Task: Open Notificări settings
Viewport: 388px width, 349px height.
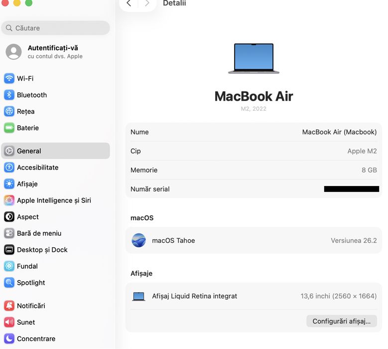Action: 55,306
